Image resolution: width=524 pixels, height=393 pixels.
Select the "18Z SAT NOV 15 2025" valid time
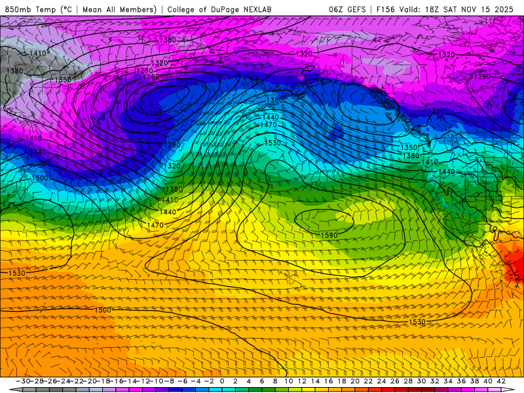(x=469, y=9)
